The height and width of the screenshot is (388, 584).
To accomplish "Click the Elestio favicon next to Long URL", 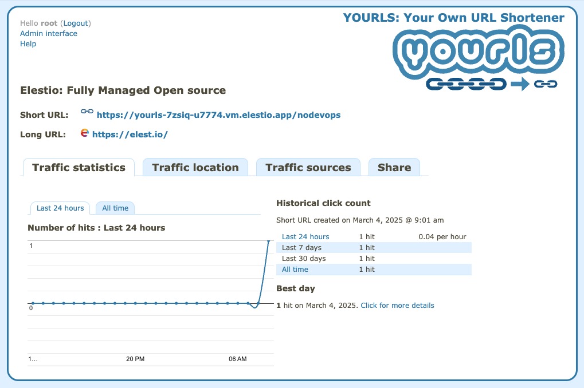I will coord(84,132).
